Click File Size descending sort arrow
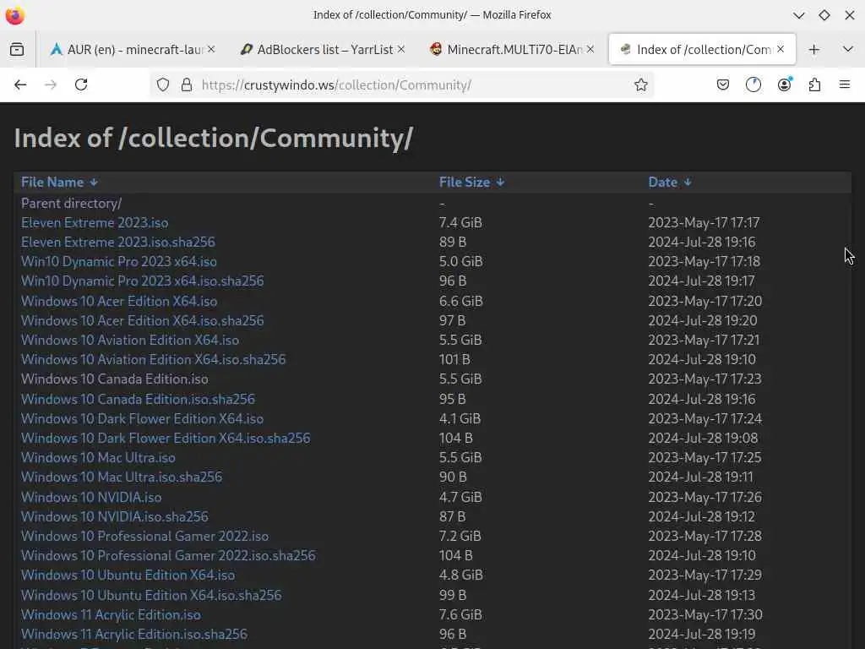Viewport: 865px width, 649px height. tap(500, 183)
